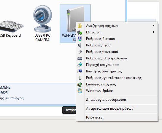Click the folder icon beside Αναζήτηση αρχείων

(80, 26)
